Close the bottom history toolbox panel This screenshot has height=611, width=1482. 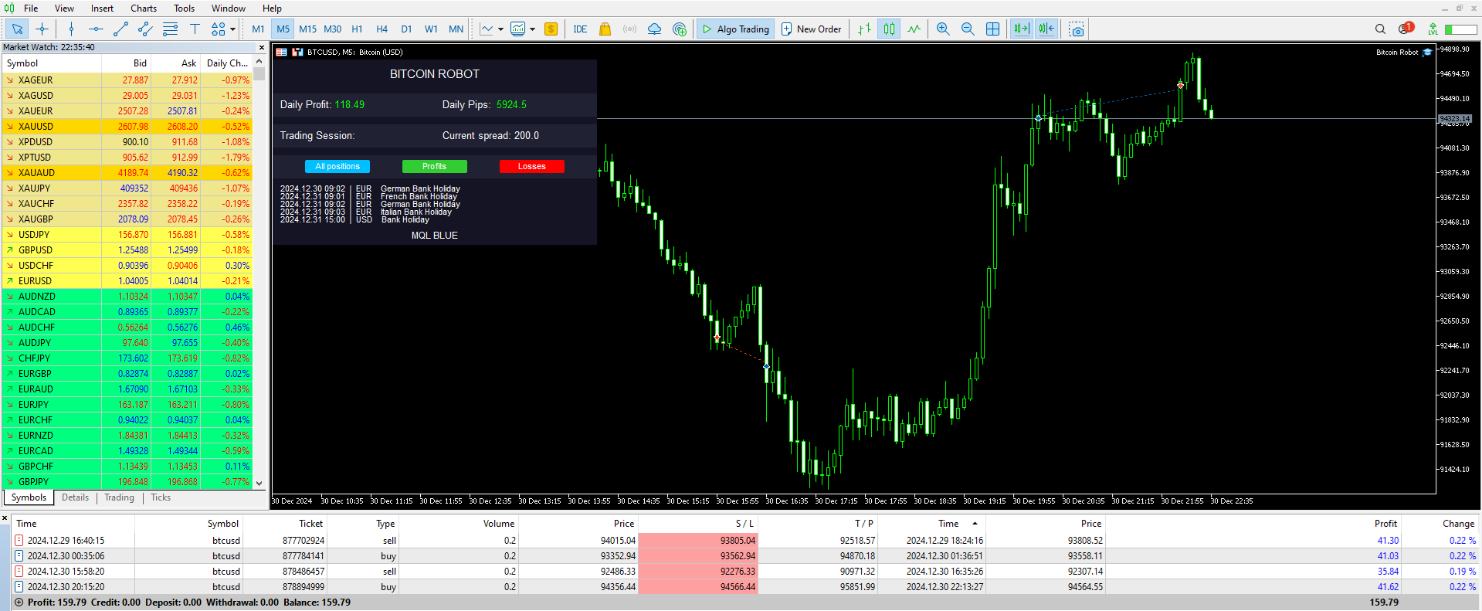point(5,518)
